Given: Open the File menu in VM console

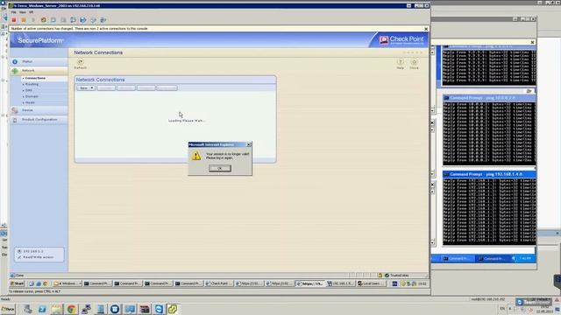Looking at the screenshot, I should (x=14, y=12).
